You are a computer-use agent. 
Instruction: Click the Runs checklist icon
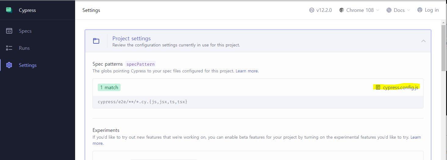[9, 48]
